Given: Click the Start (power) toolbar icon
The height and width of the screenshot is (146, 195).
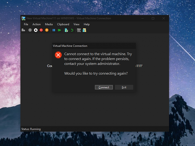Looking at the screenshot, I should tap(30, 30).
